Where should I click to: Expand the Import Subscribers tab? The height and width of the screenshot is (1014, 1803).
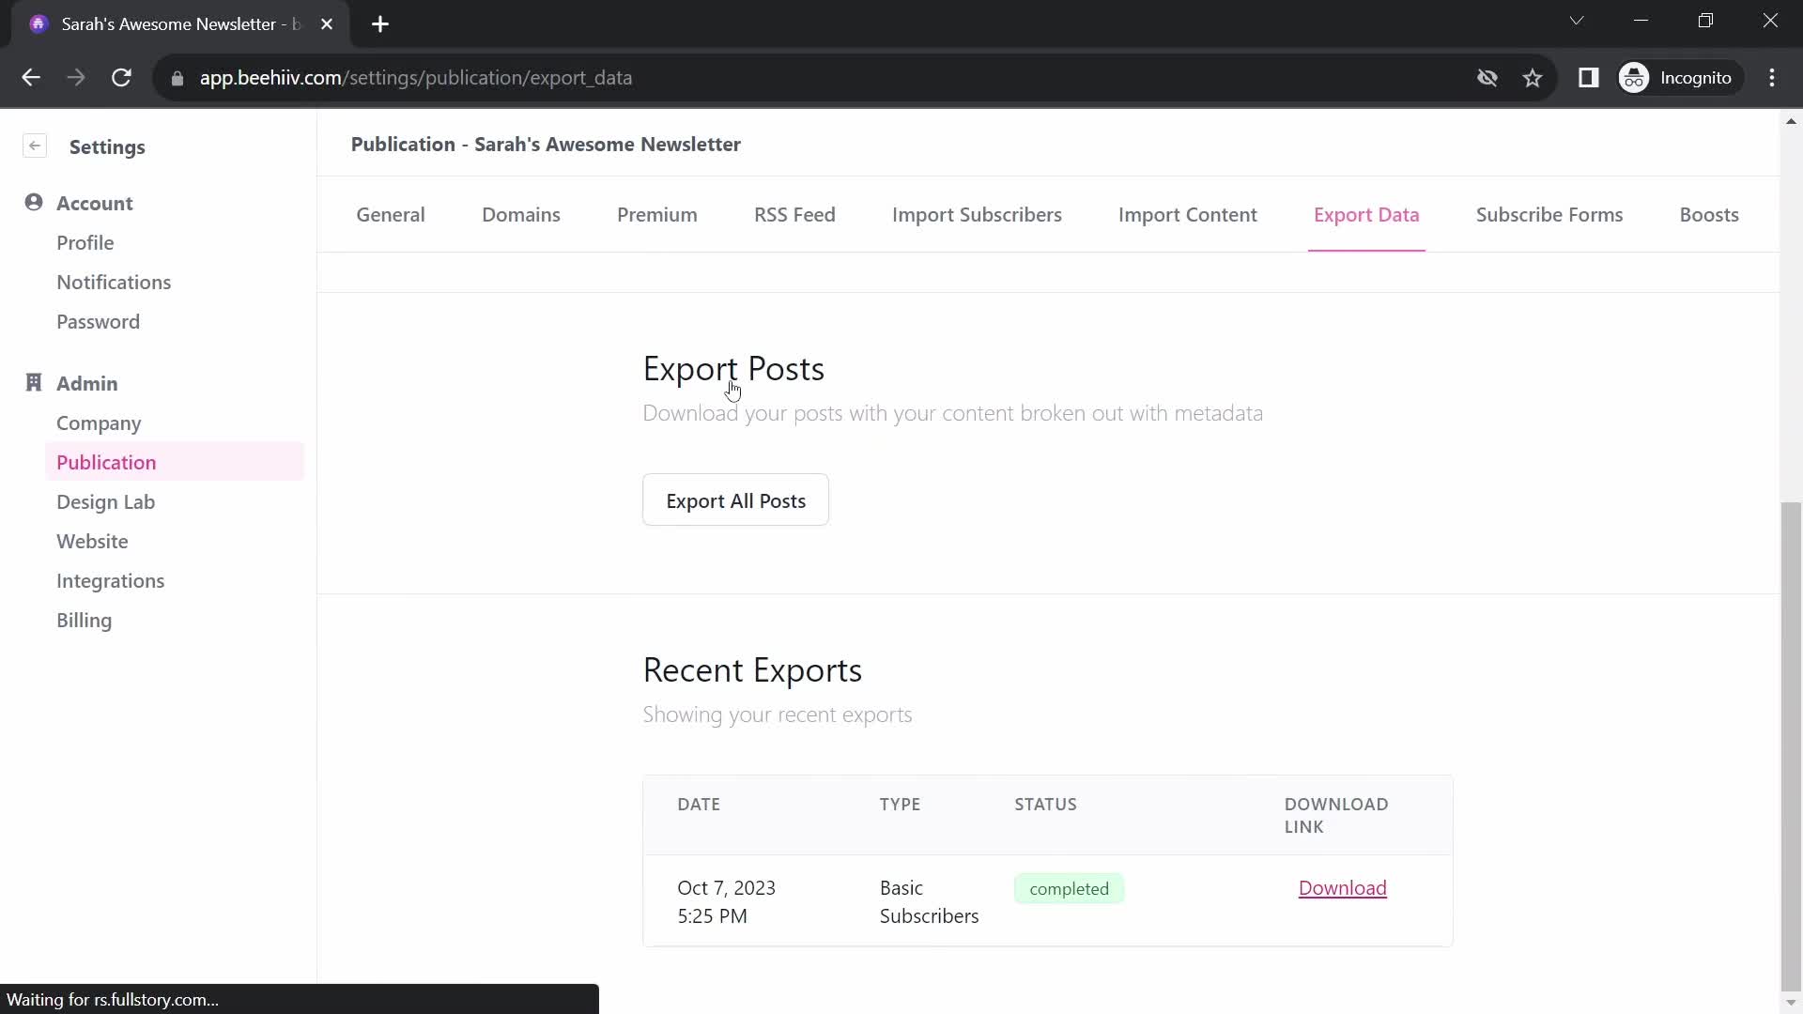click(977, 214)
